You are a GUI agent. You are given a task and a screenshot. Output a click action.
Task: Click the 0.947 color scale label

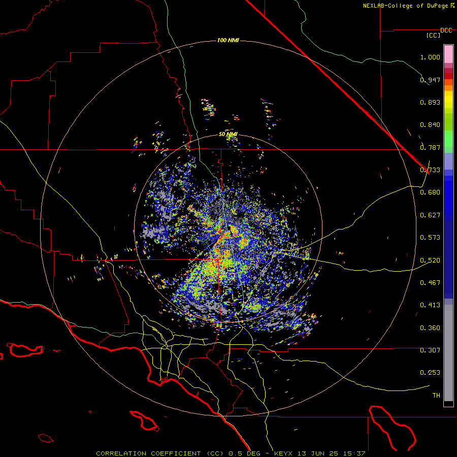(430, 80)
